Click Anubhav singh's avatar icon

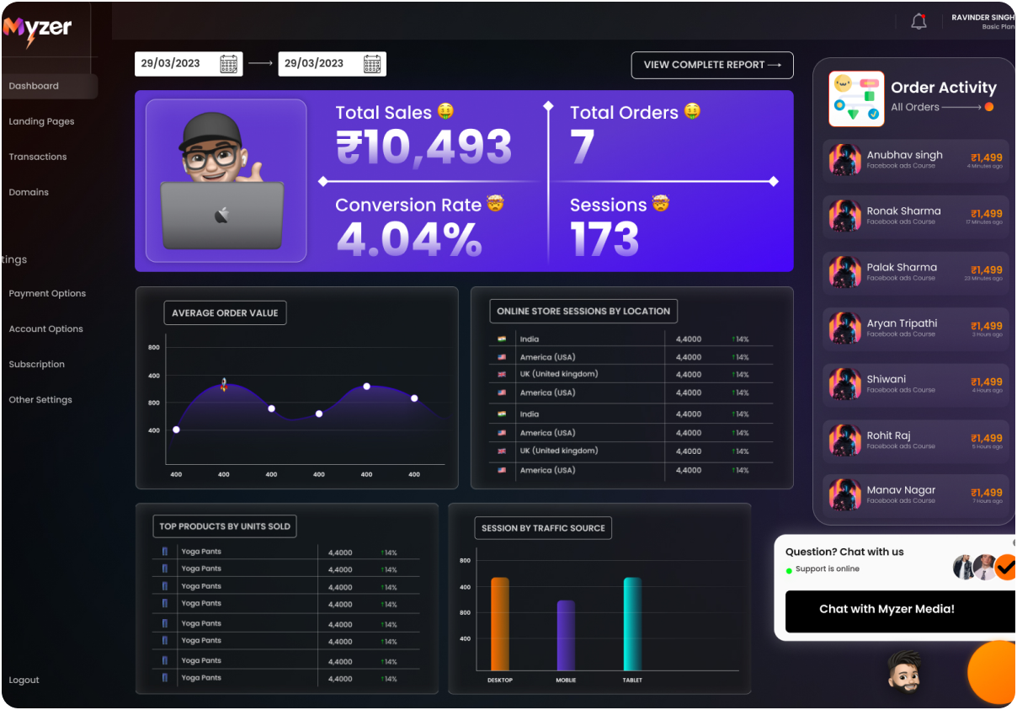[844, 159]
